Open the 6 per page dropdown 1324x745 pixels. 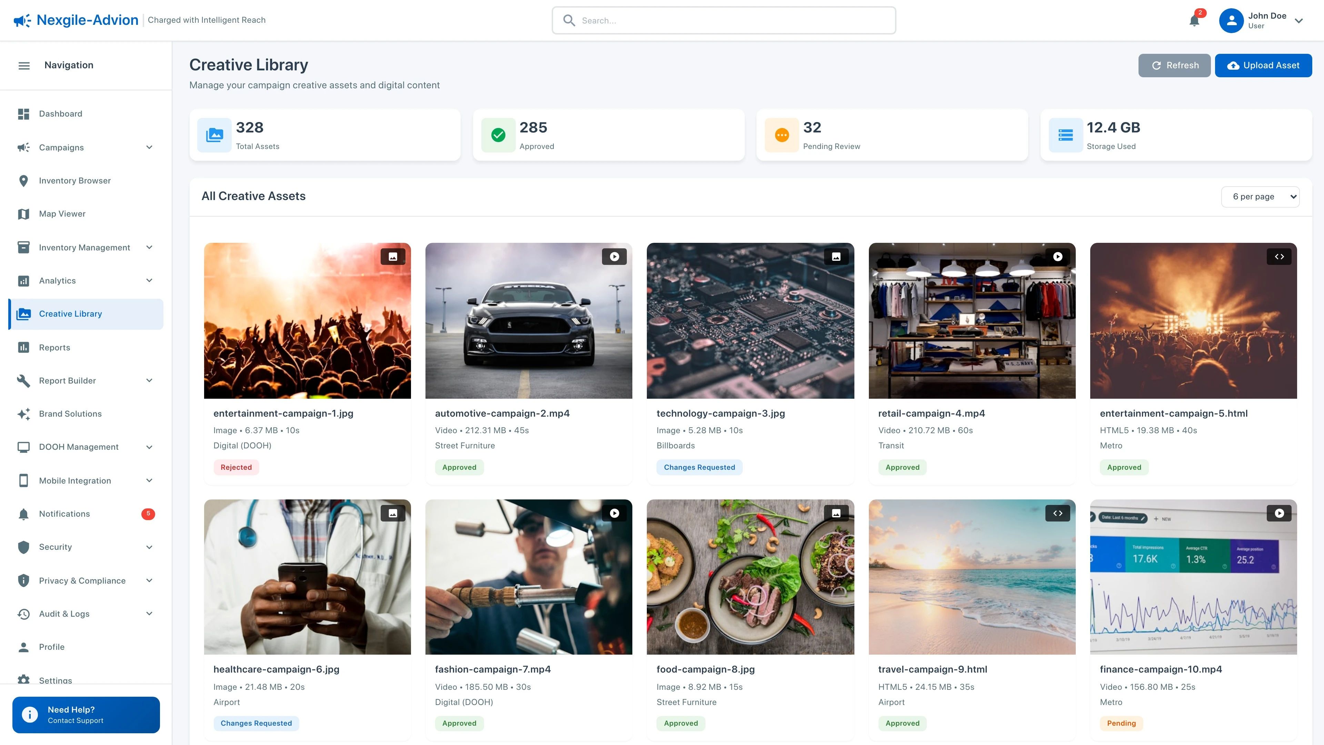[x=1260, y=196]
